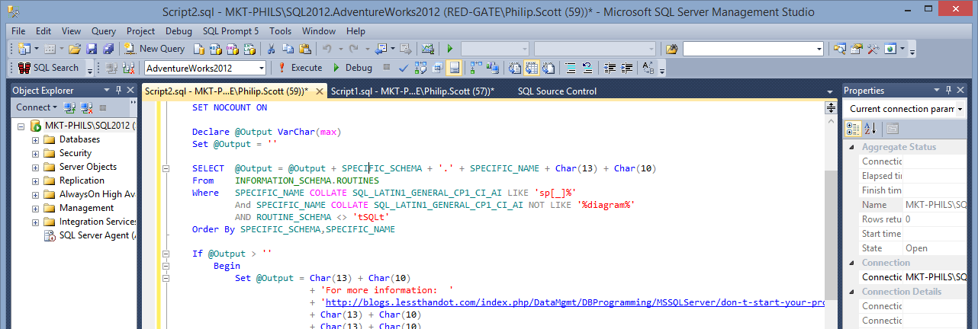Expand the Security folder
The width and height of the screenshot is (978, 329).
point(35,153)
